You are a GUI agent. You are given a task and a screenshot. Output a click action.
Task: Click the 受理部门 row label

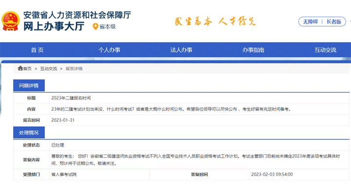click(31, 174)
